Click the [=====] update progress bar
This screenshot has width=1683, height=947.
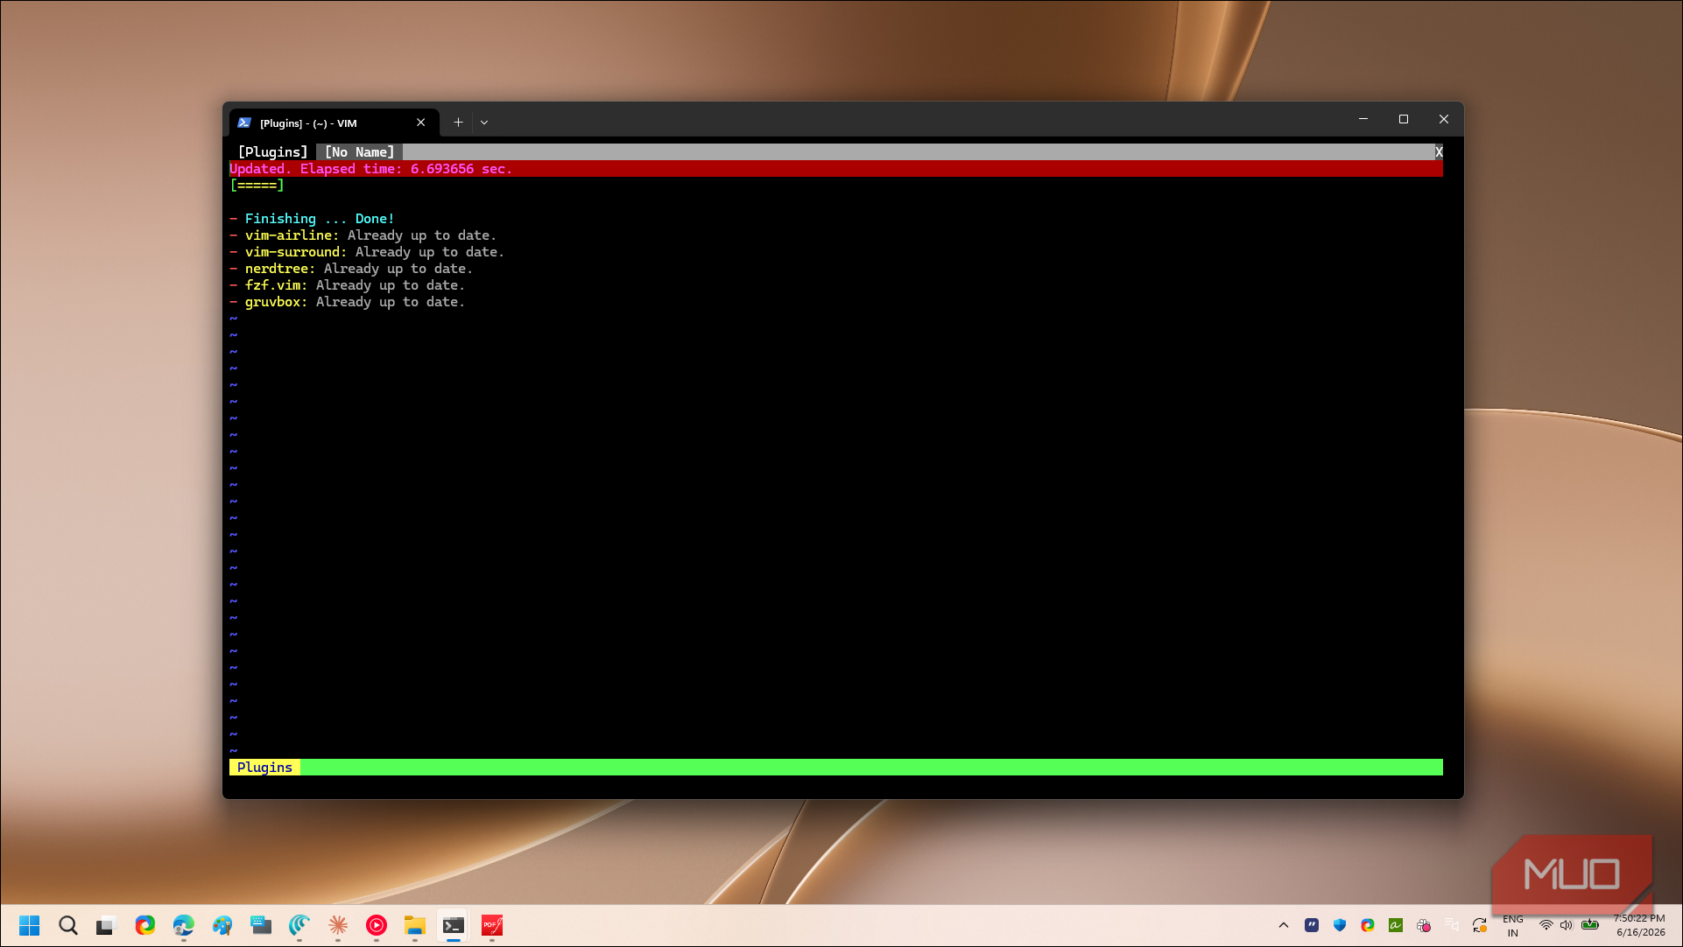(x=257, y=186)
